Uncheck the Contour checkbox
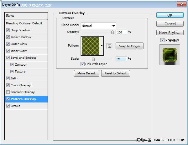188x145 pixels. click(12, 65)
